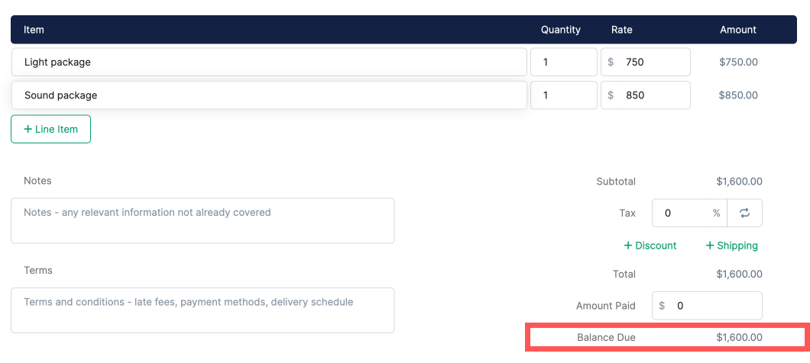The image size is (810, 363).
Task: Click the $850.00 amount value
Action: (738, 95)
